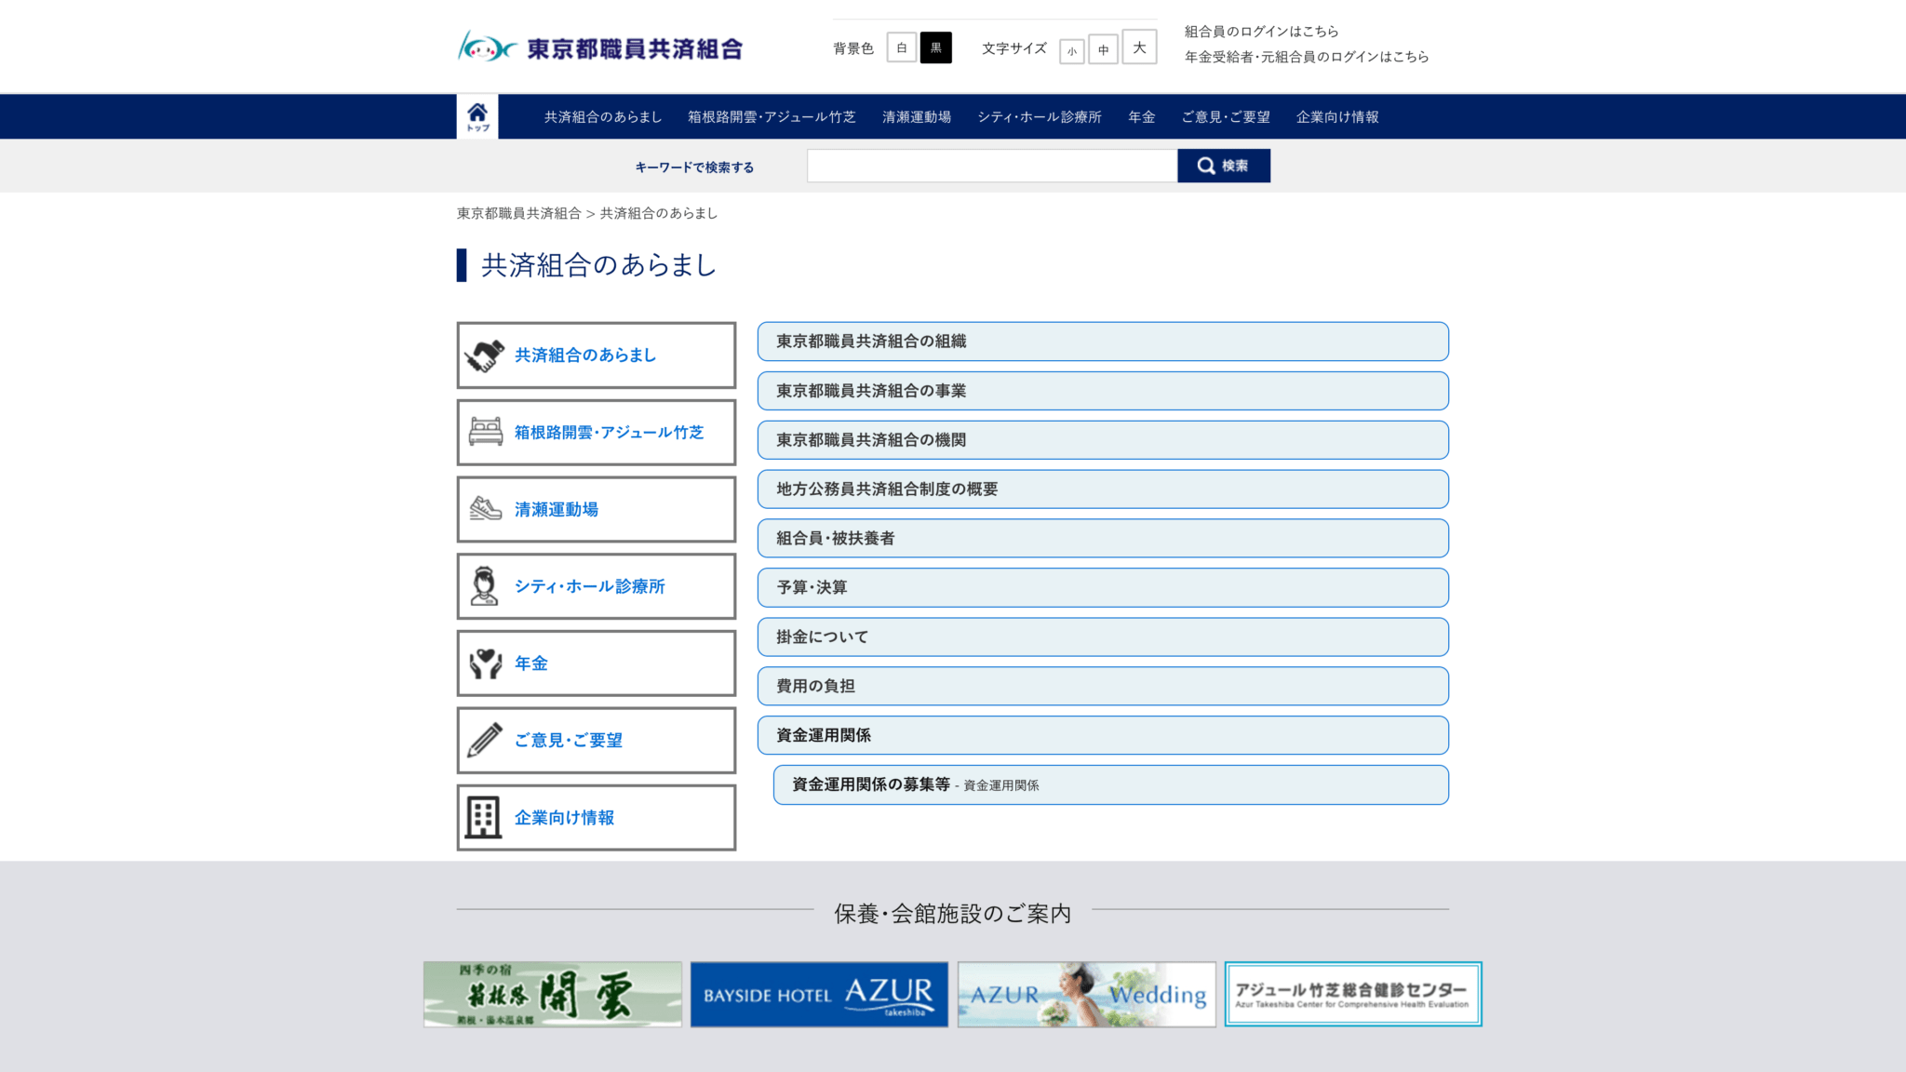
Task: Open 年金 in the top navigation bar
Action: (x=1141, y=117)
